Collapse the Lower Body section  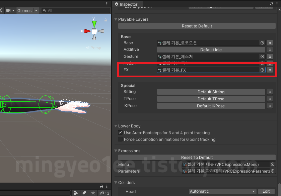(116, 126)
